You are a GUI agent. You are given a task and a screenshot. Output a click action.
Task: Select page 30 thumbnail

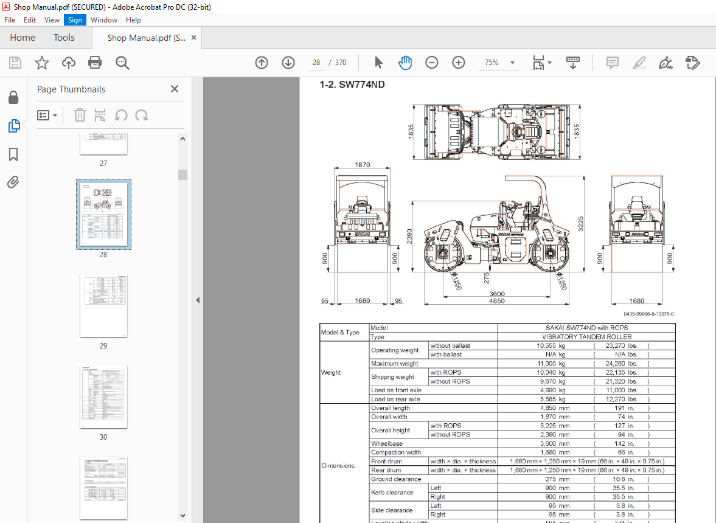tap(103, 397)
